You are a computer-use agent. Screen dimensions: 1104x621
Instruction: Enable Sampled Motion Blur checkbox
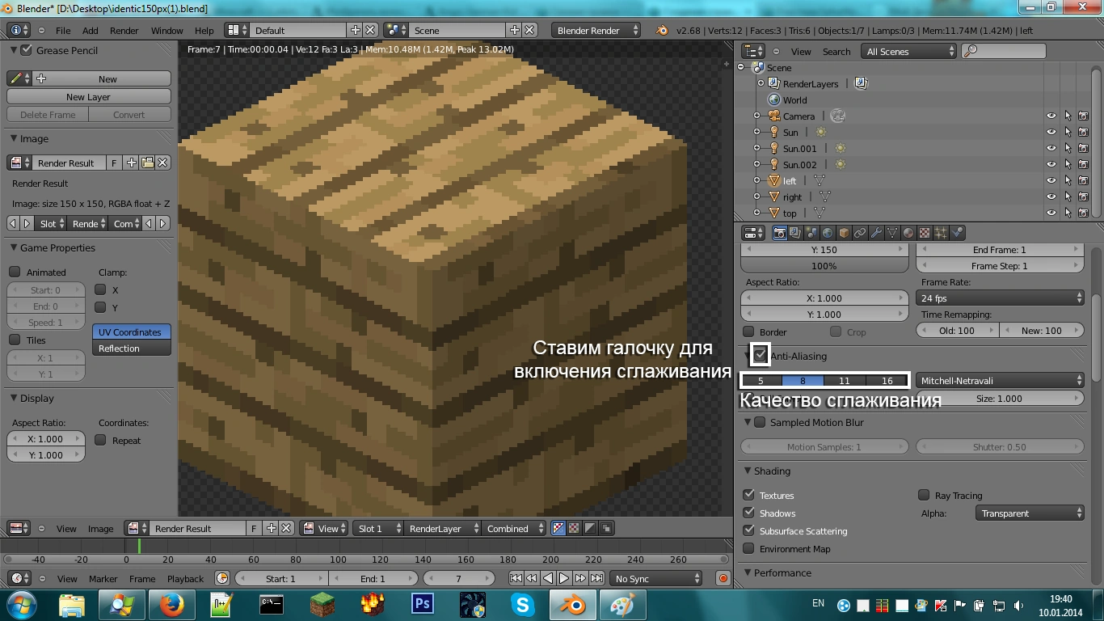tap(760, 422)
